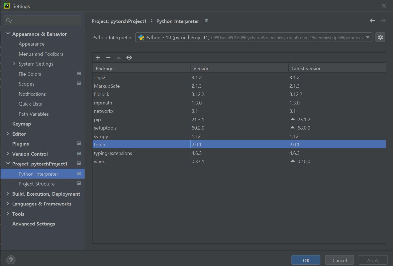The width and height of the screenshot is (393, 266).
Task: Click upgrade arrow next to wheel 0.40.0
Action: click(x=293, y=161)
